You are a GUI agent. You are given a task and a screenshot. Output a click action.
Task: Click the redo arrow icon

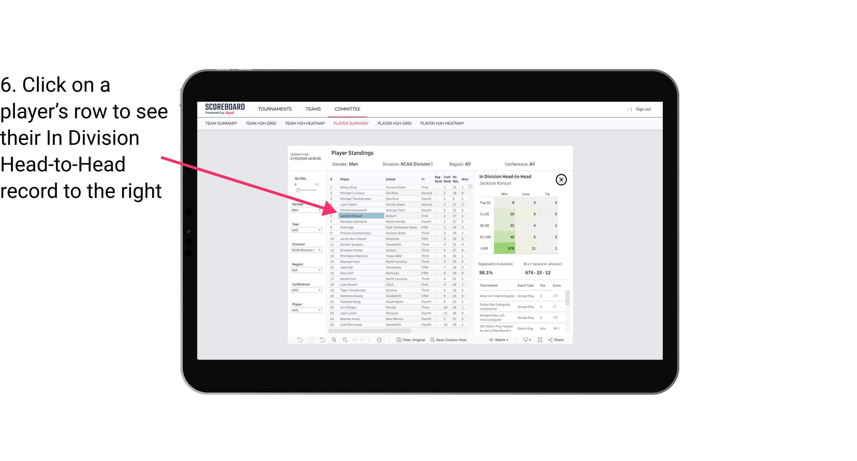point(311,341)
